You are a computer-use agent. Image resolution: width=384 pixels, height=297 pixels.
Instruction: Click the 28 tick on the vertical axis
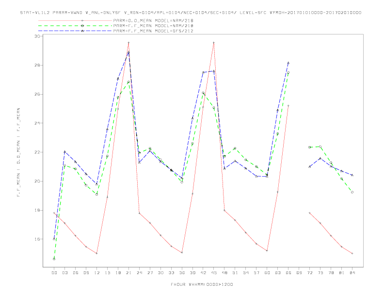pos(37,65)
